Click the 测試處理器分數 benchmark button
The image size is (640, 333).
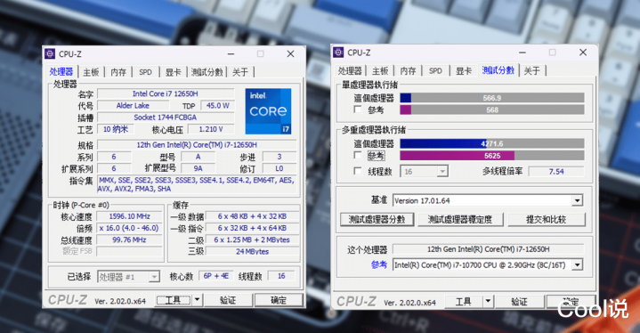(377, 219)
